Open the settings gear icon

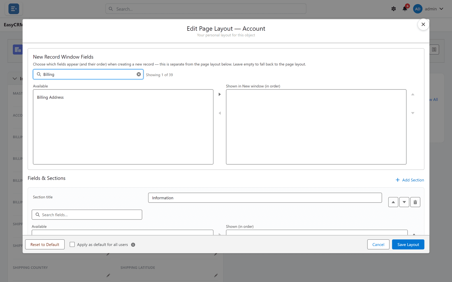(393, 9)
